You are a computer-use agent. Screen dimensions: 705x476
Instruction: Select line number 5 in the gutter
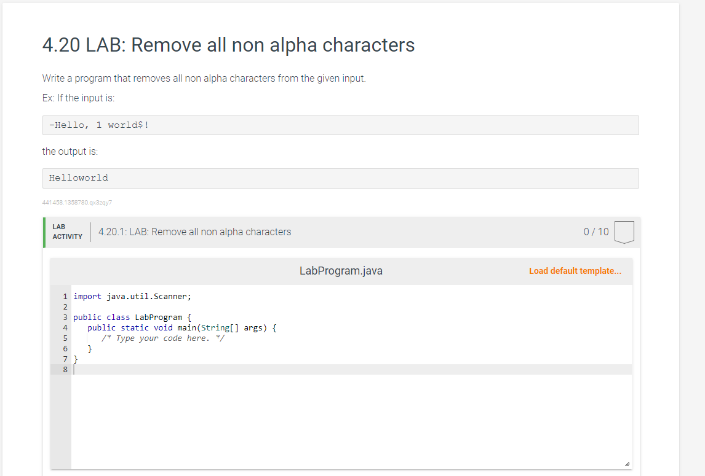[x=65, y=338]
